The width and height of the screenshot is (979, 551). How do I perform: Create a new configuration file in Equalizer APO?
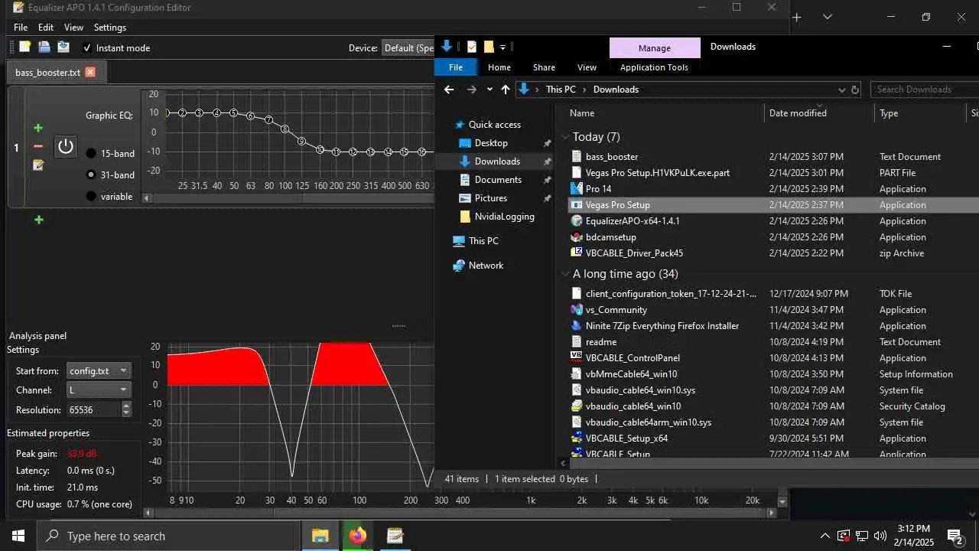(x=24, y=47)
